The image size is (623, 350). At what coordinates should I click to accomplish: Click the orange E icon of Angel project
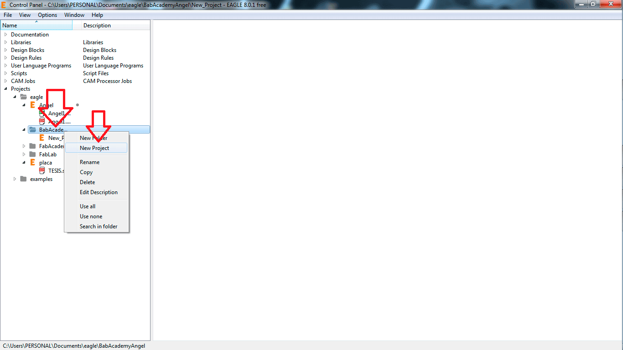coord(32,105)
